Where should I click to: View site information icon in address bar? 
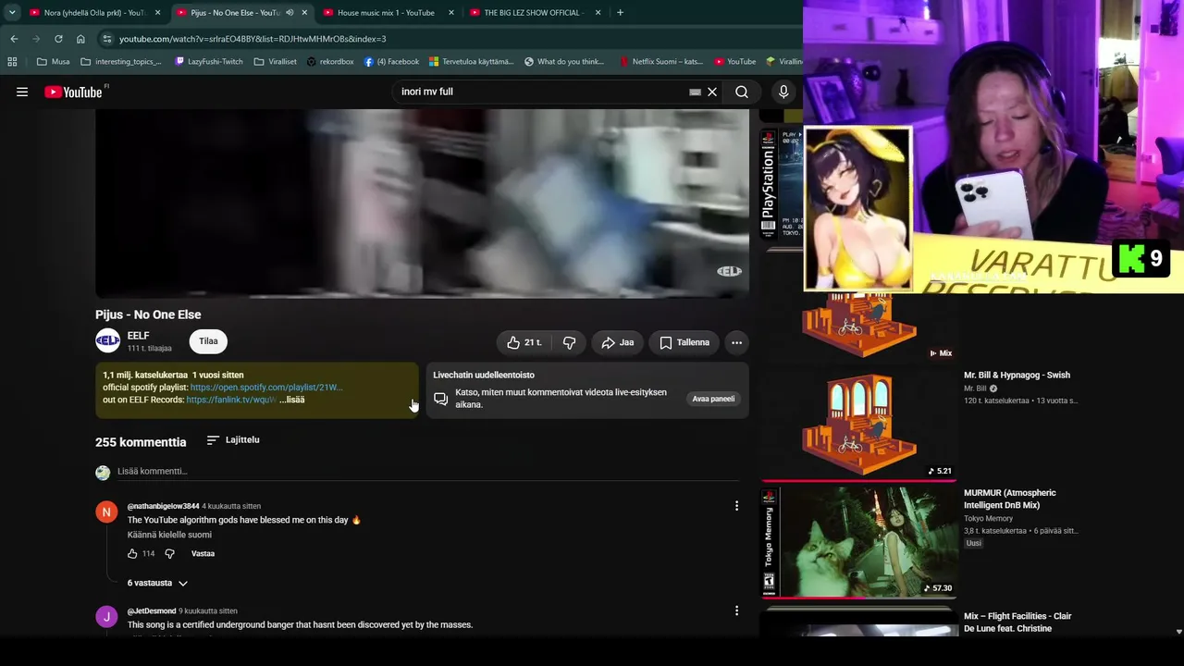tap(107, 39)
